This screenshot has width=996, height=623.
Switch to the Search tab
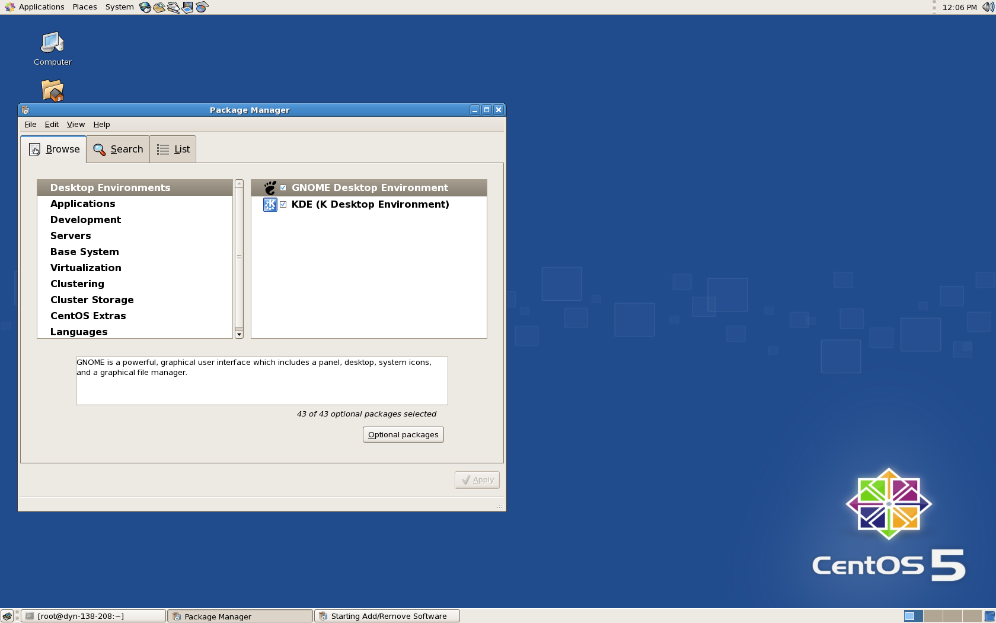(118, 150)
